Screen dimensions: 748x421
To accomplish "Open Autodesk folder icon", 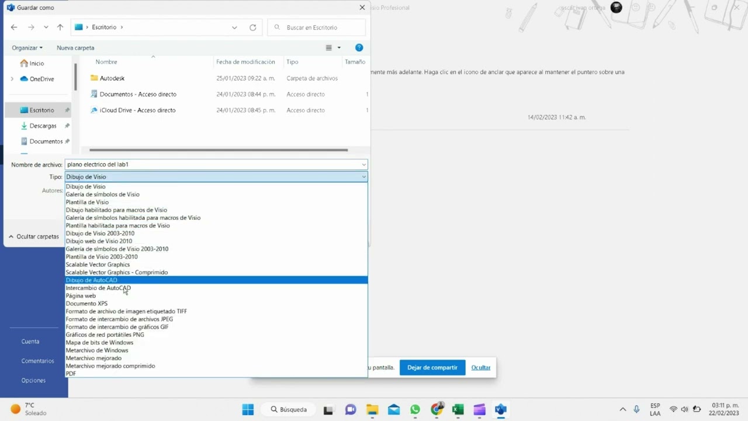I will pos(95,78).
